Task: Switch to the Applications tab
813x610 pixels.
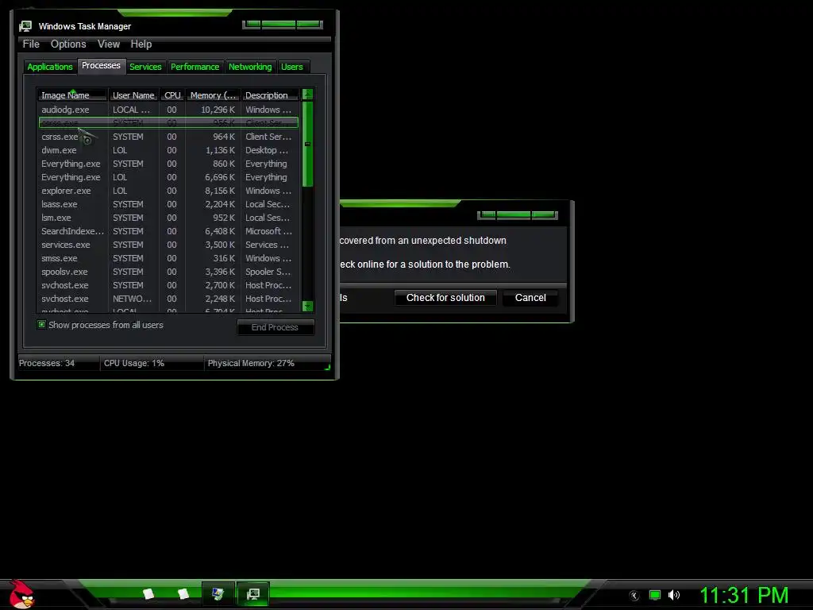Action: (x=50, y=67)
